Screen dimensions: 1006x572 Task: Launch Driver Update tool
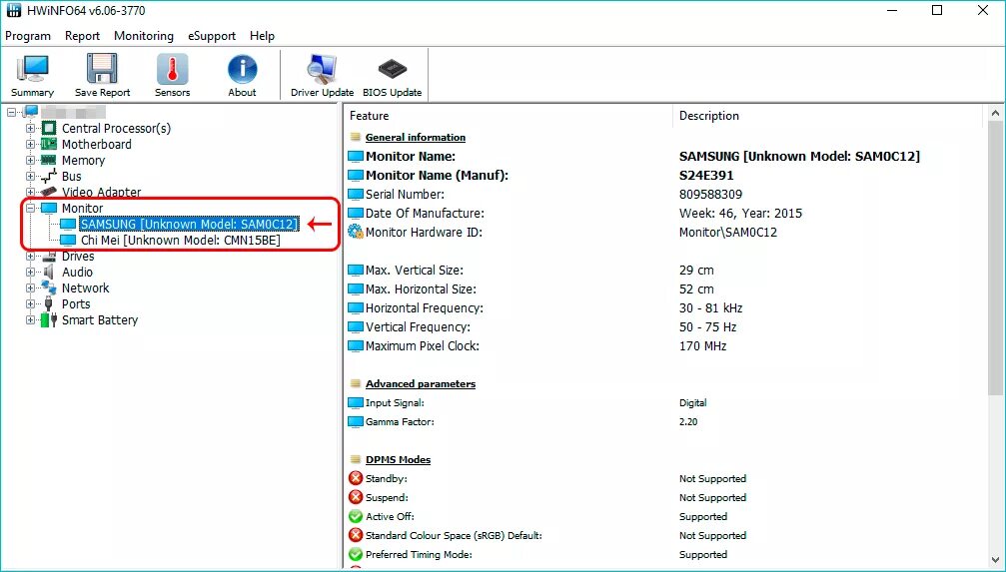(322, 75)
